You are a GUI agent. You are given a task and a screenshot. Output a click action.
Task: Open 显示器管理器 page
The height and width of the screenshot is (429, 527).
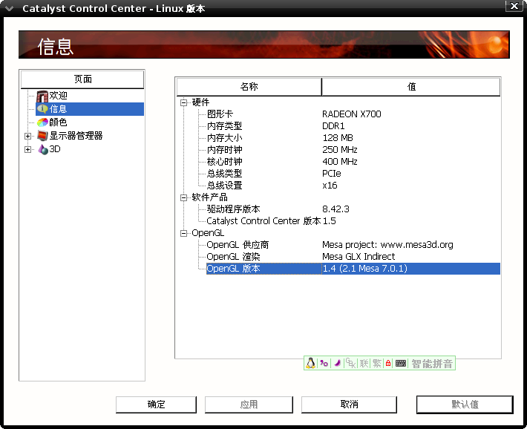pos(76,136)
